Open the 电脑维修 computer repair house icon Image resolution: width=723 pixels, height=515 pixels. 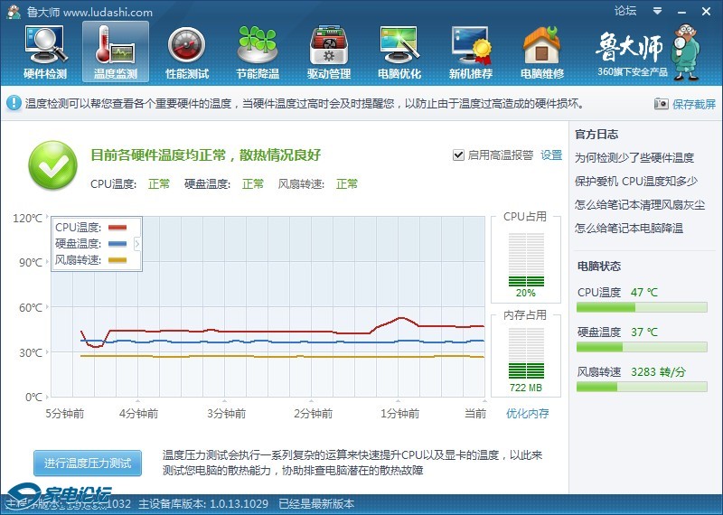[x=542, y=51]
